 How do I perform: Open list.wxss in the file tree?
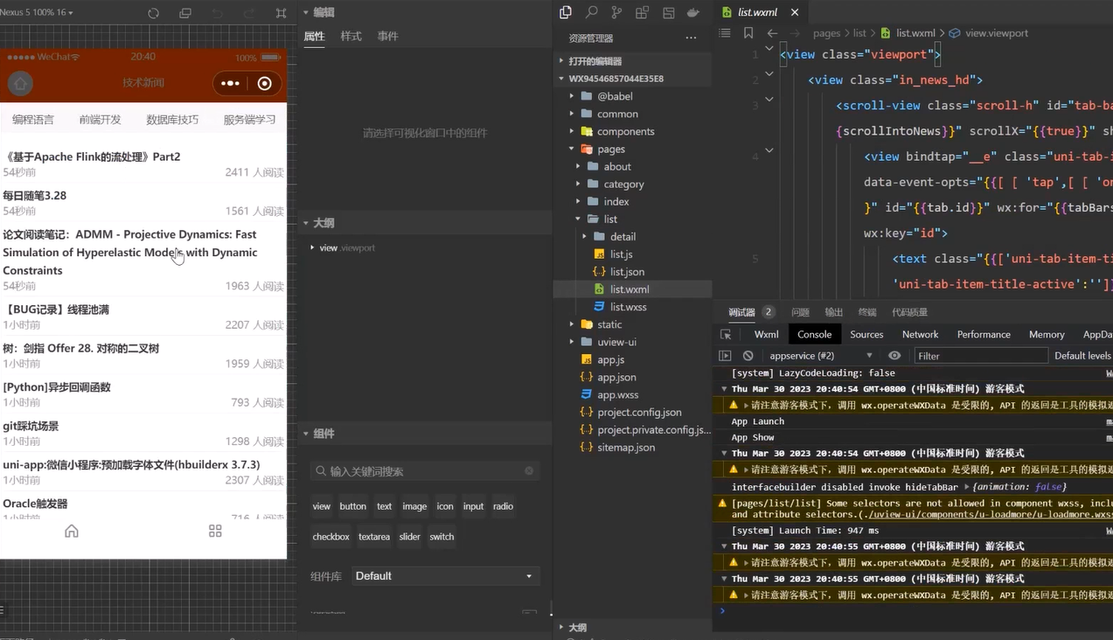tap(628, 307)
